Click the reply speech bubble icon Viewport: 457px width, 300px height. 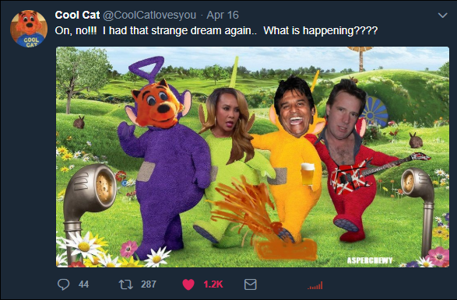63,284
